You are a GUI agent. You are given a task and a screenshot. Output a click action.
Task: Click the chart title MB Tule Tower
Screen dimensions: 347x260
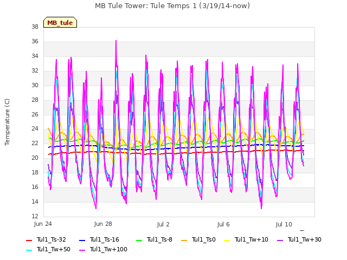pyautogui.click(x=172, y=6)
